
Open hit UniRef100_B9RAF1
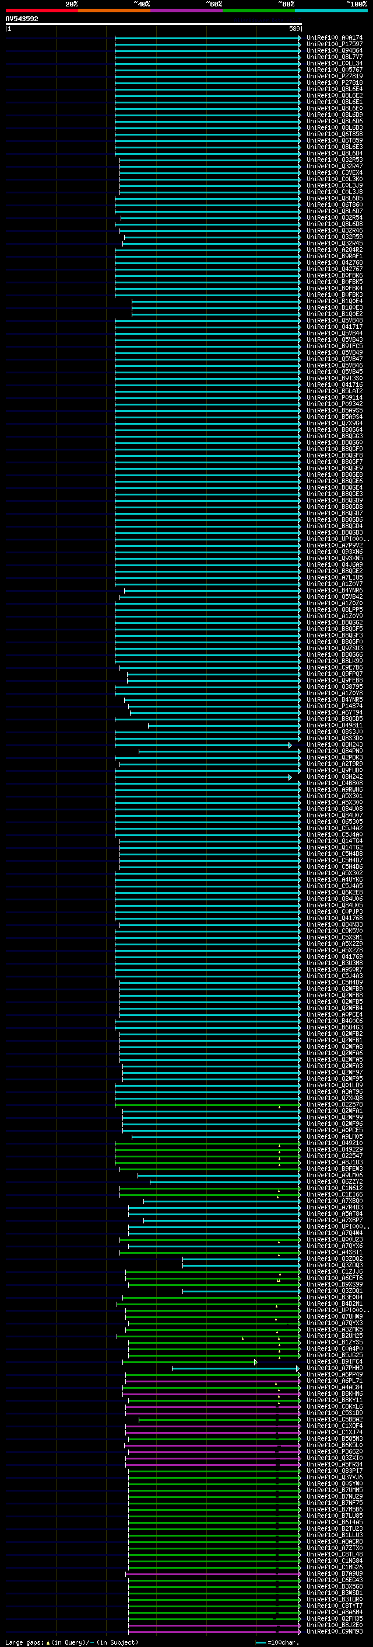[x=334, y=256]
